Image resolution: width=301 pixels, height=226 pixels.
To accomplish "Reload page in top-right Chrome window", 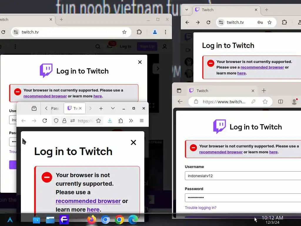I will point(208,22).
